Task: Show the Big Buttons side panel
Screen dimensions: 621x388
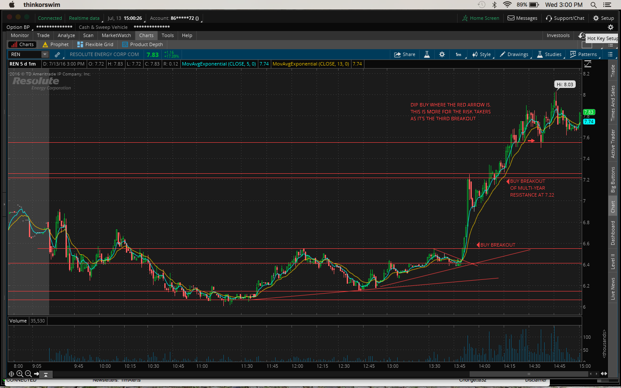Action: 613,179
